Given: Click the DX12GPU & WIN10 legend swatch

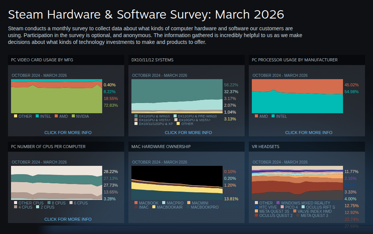Looking at the screenshot, I should coord(136,116).
